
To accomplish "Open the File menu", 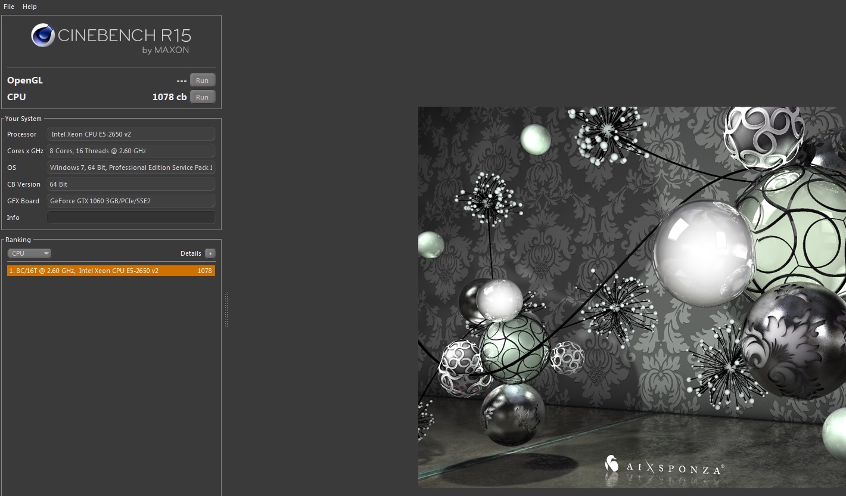I will (9, 7).
